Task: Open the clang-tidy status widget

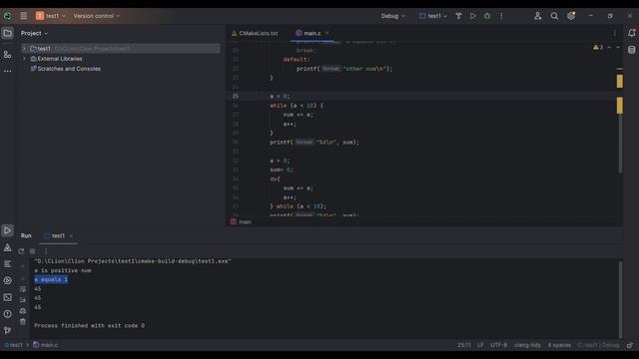Action: point(527,345)
